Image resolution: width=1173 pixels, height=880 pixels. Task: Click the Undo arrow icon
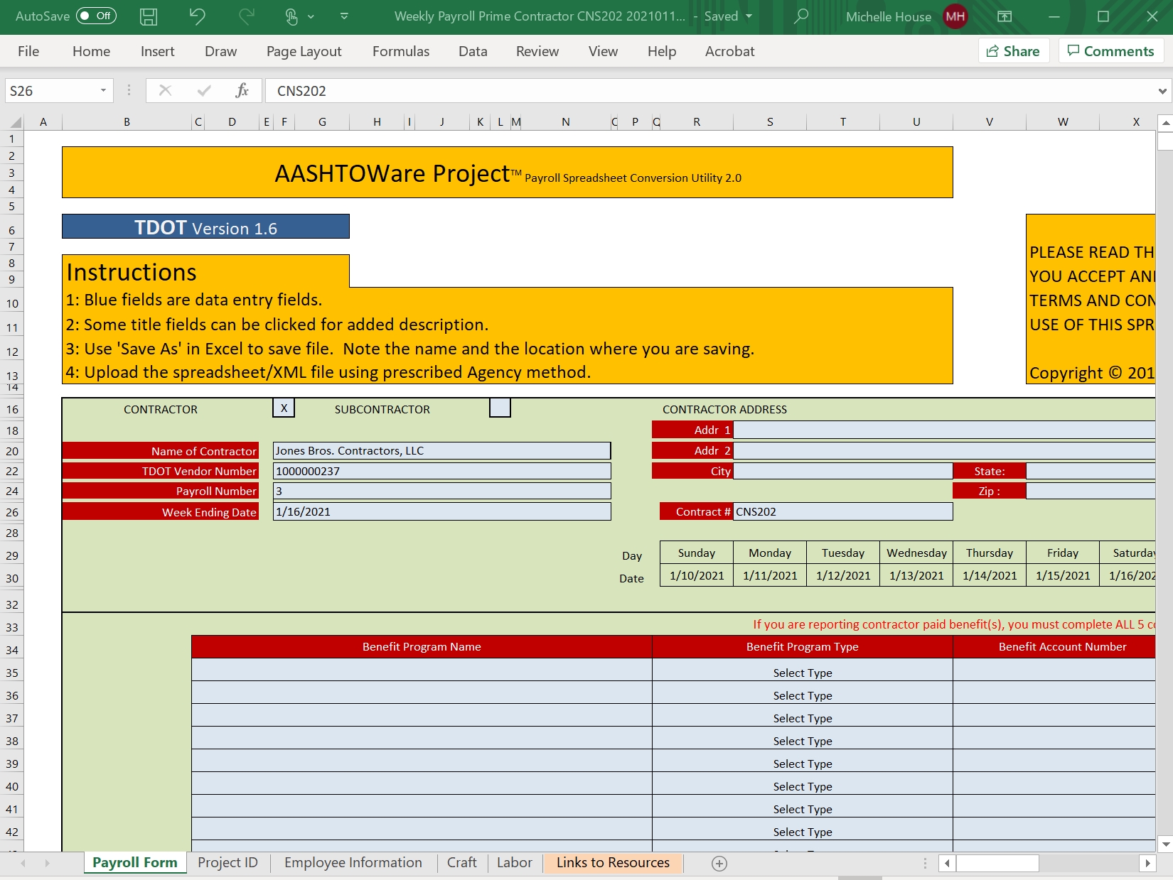(x=197, y=16)
